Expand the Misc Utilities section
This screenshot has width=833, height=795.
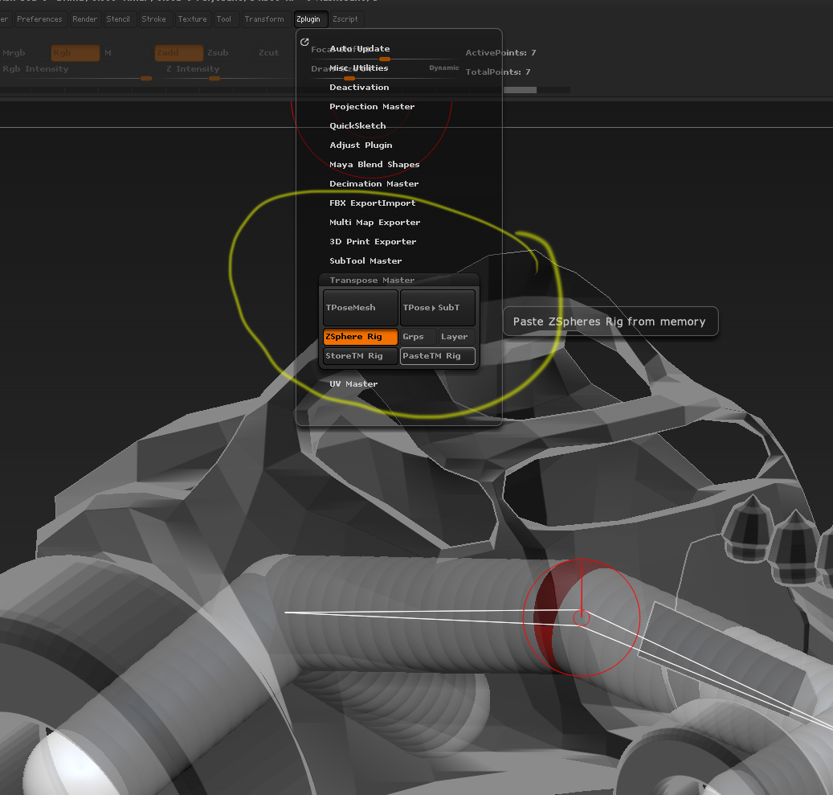[358, 68]
